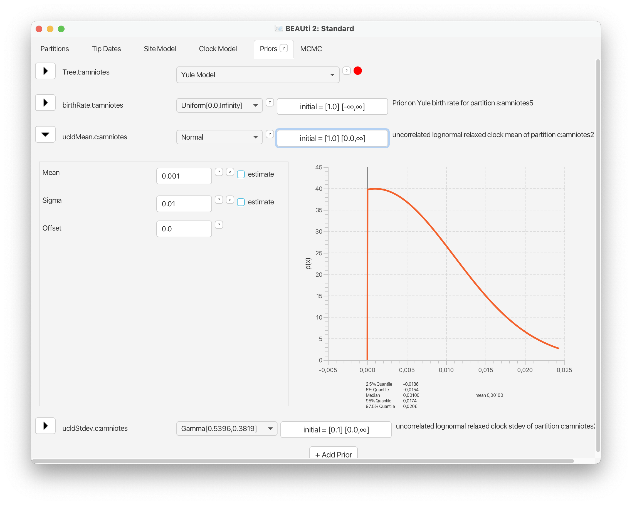This screenshot has height=505, width=632.
Task: Click the ucldStdev initial = [0.1] [0.0,∞] button
Action: click(x=336, y=430)
